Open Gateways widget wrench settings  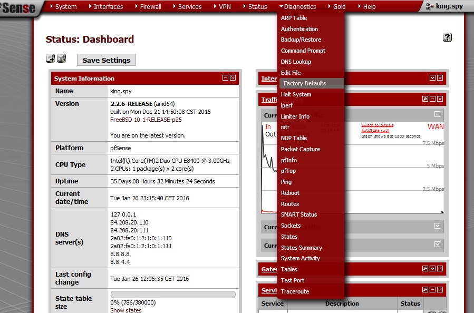click(x=425, y=269)
